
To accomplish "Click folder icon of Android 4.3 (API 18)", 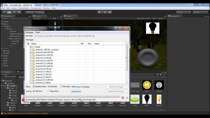I will coord(33,58).
